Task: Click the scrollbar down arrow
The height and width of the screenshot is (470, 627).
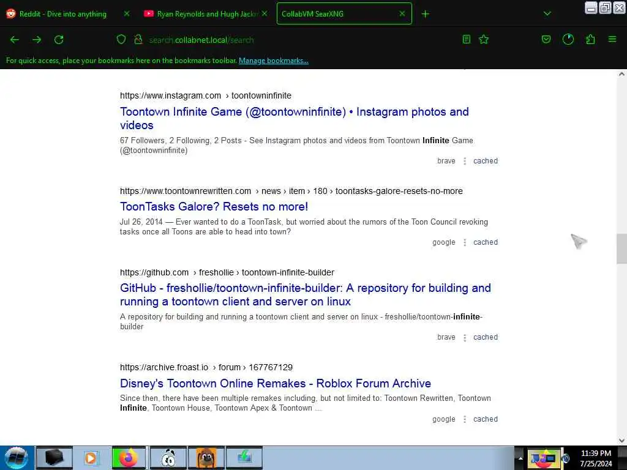Action: [x=621, y=441]
